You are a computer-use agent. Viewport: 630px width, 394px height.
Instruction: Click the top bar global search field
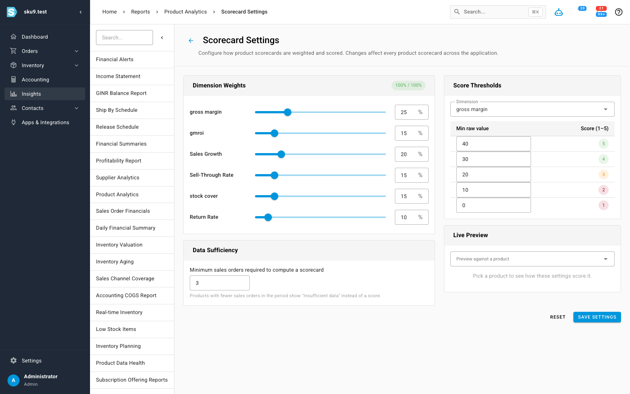tap(498, 12)
